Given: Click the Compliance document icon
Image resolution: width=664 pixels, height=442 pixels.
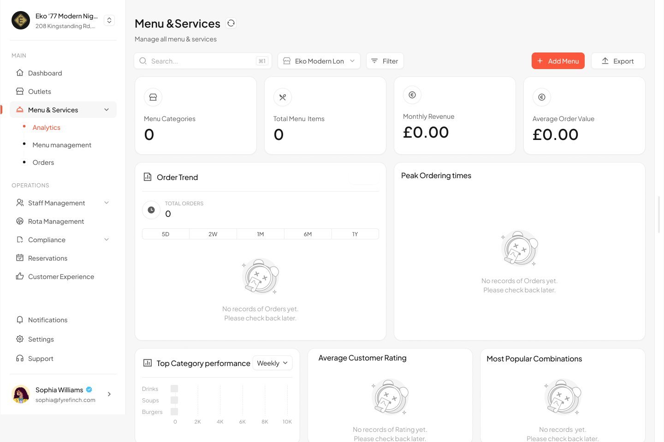Looking at the screenshot, I should (x=20, y=239).
